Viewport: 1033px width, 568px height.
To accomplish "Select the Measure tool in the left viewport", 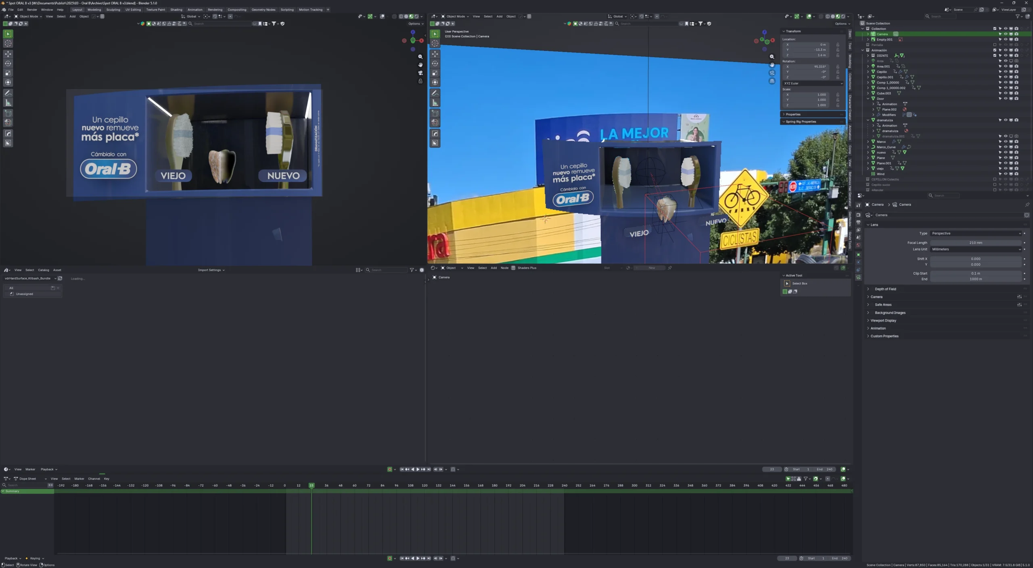I will click(8, 103).
